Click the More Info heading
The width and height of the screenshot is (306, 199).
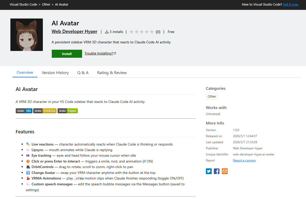click(215, 123)
